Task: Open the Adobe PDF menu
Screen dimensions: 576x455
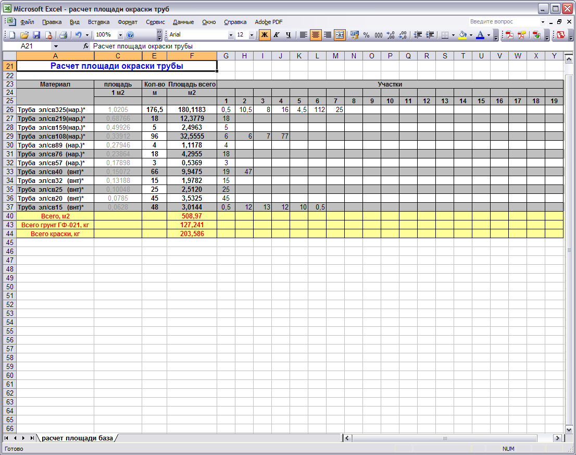Action: tap(269, 22)
